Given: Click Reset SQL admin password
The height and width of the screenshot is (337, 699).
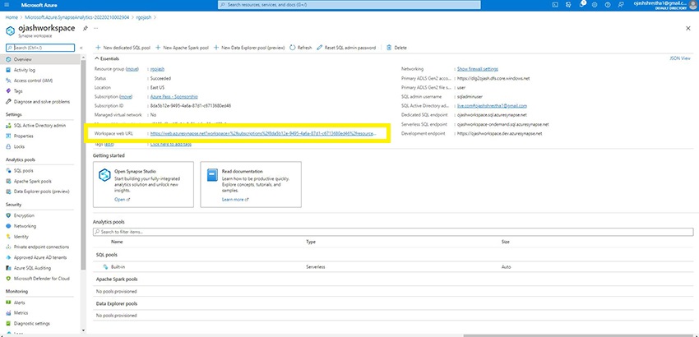Looking at the screenshot, I should (346, 48).
